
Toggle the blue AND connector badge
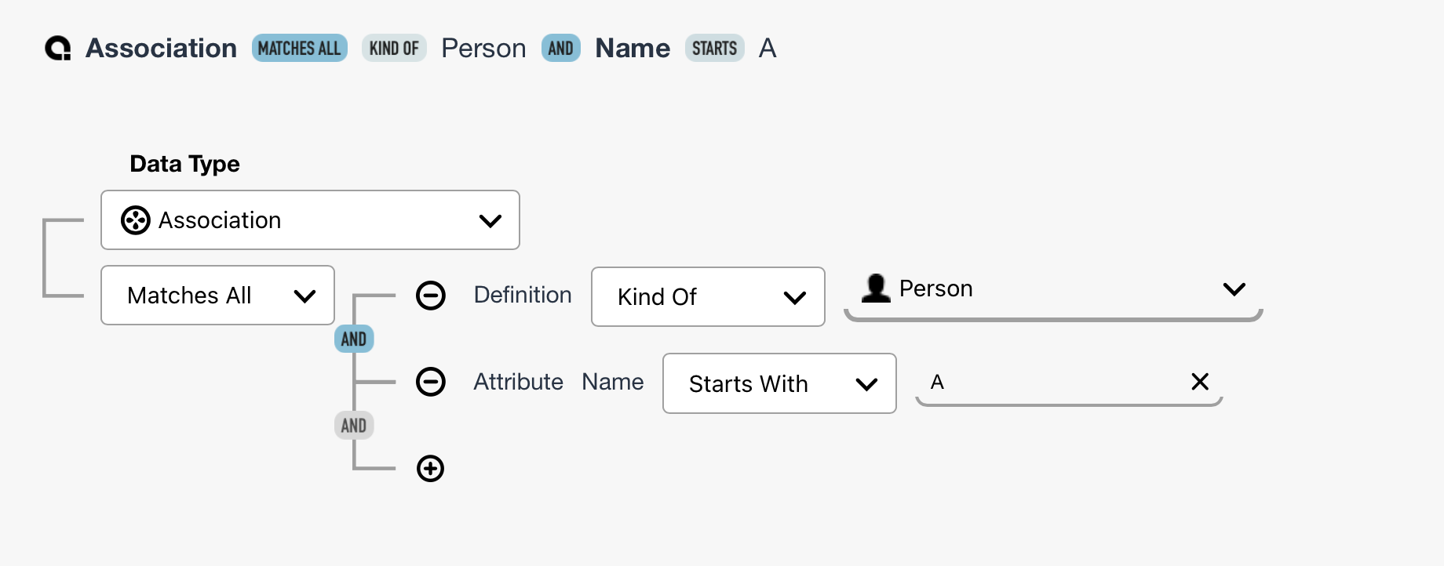point(354,339)
